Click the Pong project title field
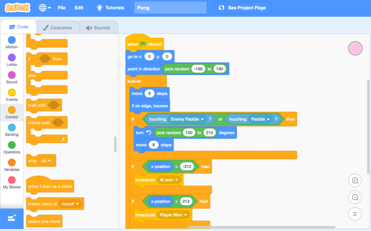 [170, 8]
